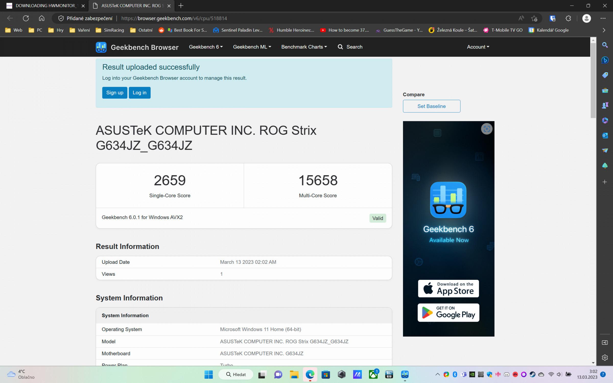Open Bing chat sidebar icon
The height and width of the screenshot is (383, 613).
pyautogui.click(x=605, y=60)
